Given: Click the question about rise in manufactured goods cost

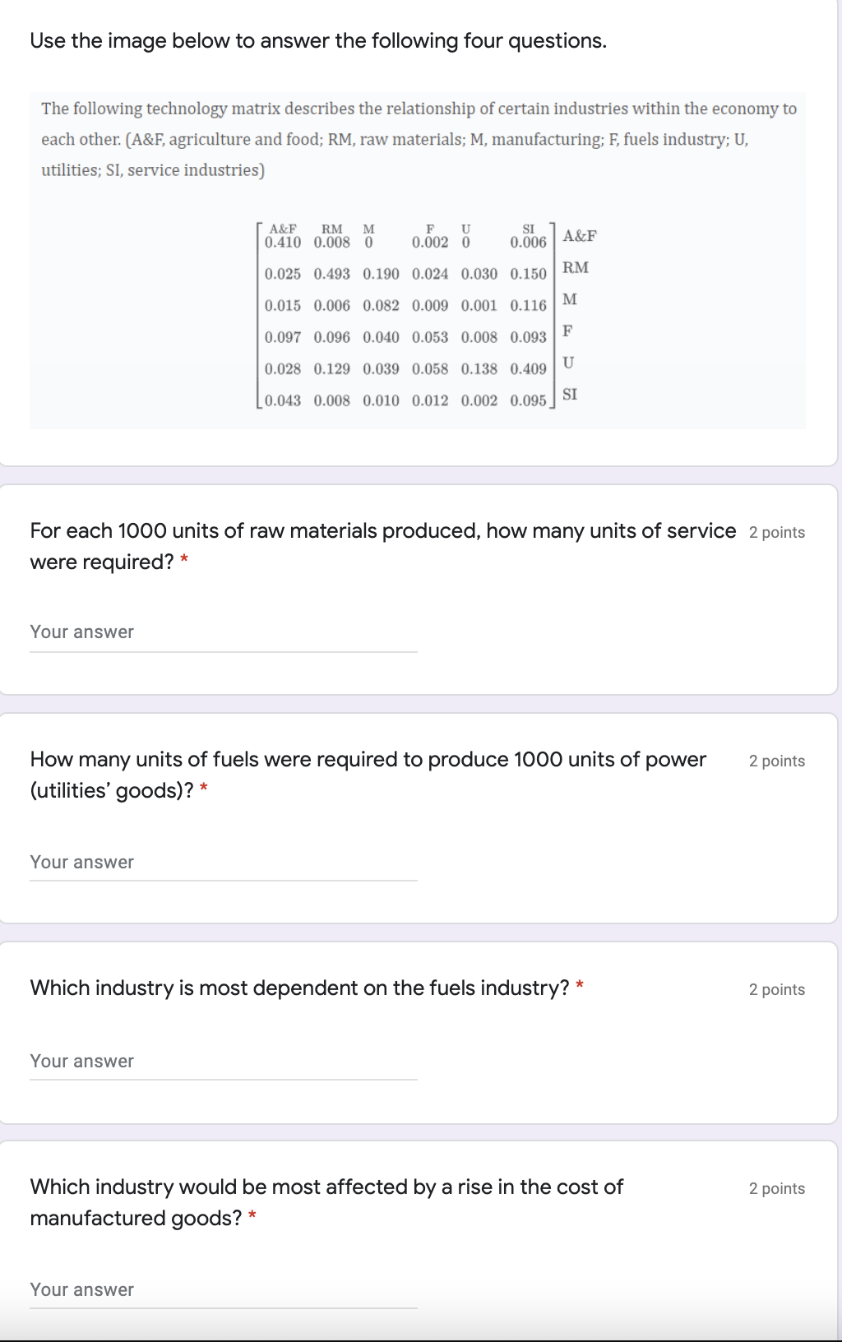Looking at the screenshot, I should 326,1202.
